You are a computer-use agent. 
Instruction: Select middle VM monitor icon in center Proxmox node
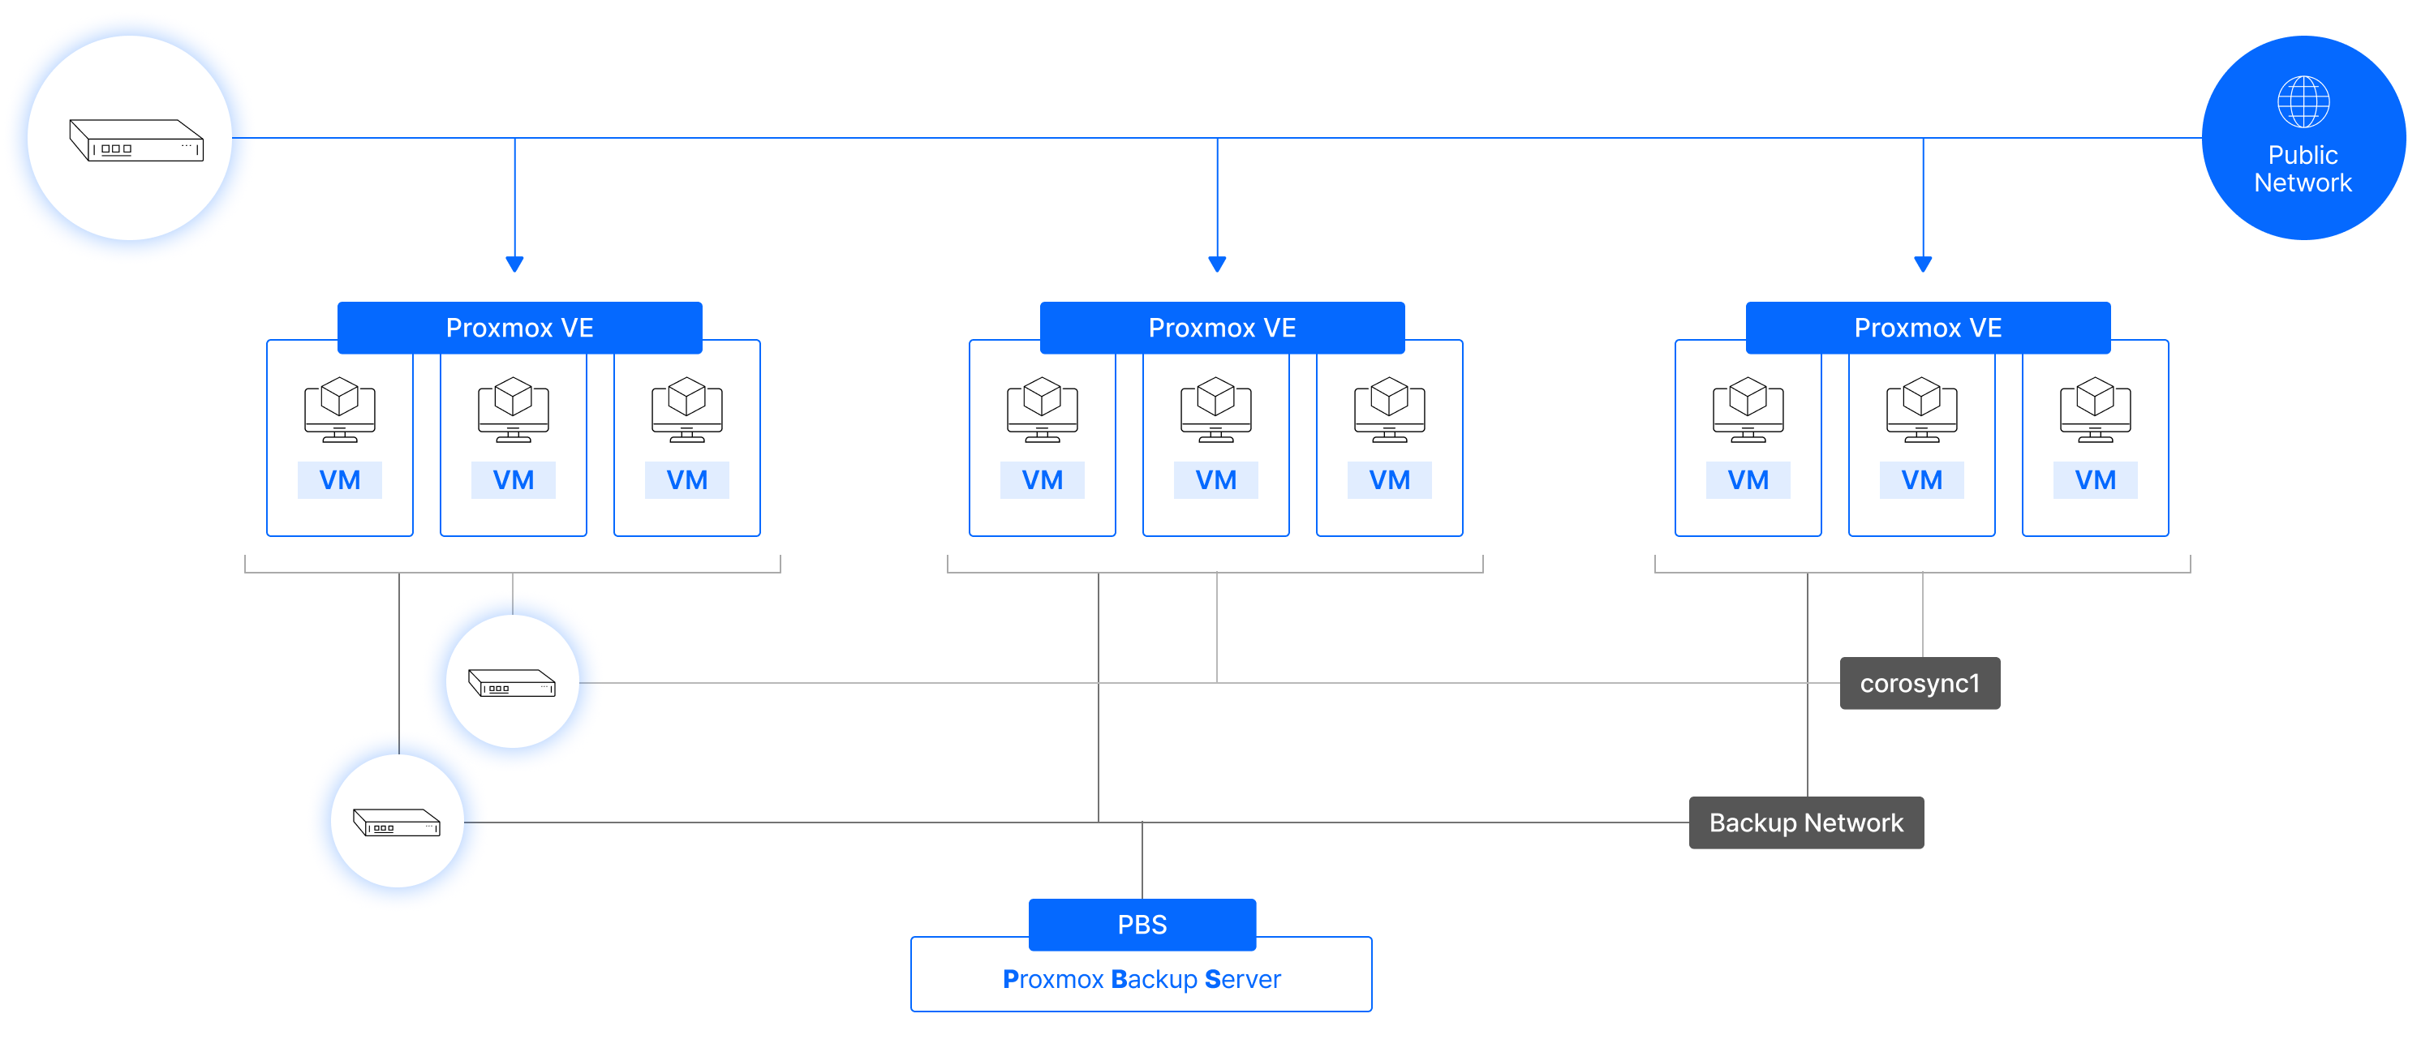1216,410
